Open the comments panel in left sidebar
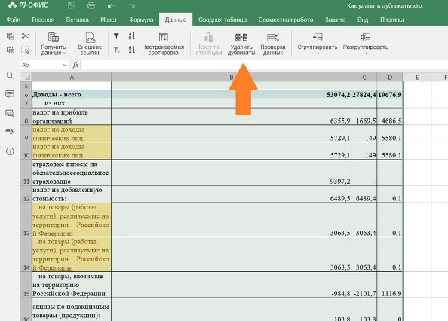448x321 pixels. point(10,94)
